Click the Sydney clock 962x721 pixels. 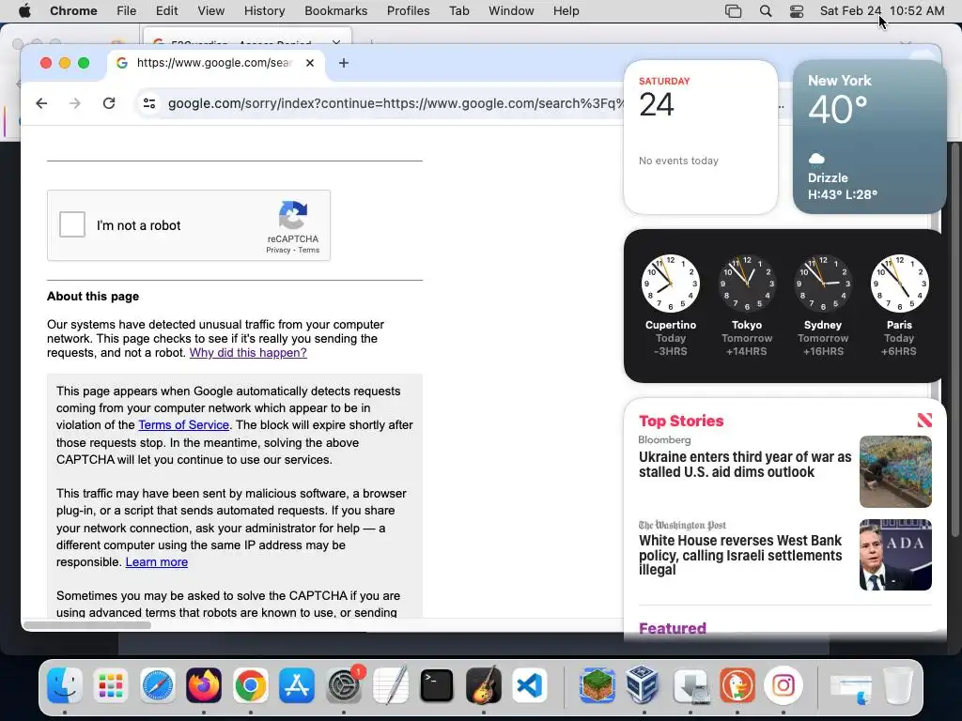coord(823,284)
